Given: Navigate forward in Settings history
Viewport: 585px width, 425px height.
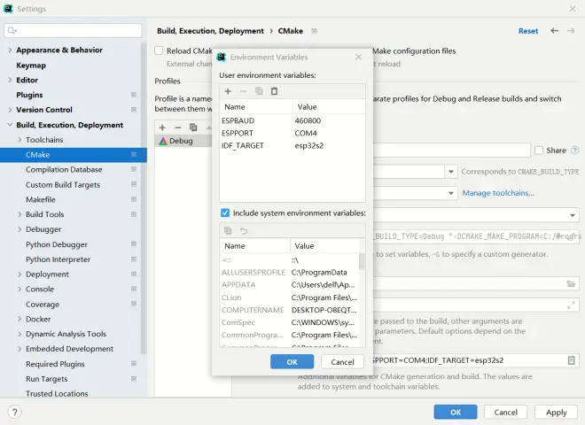Looking at the screenshot, I should pos(571,31).
